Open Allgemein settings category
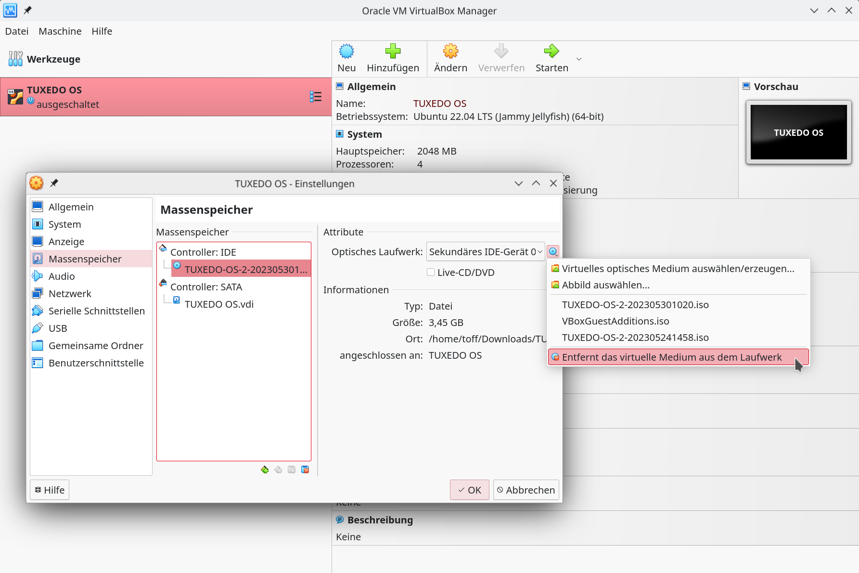Image resolution: width=859 pixels, height=573 pixels. click(x=91, y=207)
